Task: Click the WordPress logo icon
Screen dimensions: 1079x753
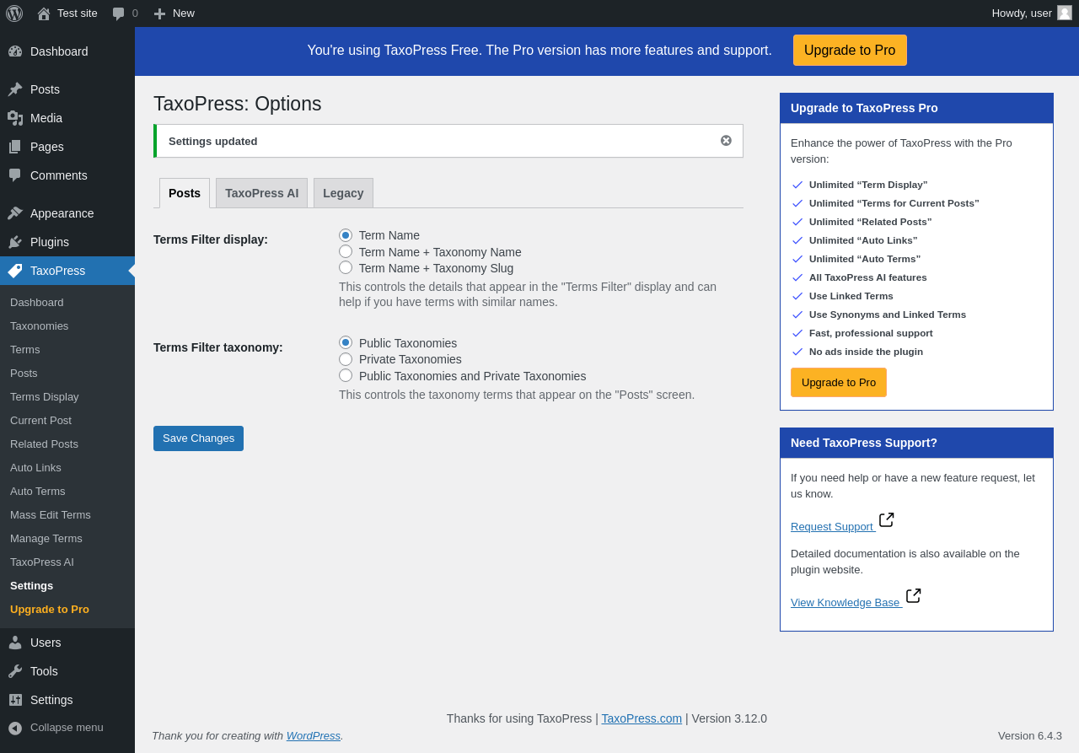Action: (x=14, y=13)
